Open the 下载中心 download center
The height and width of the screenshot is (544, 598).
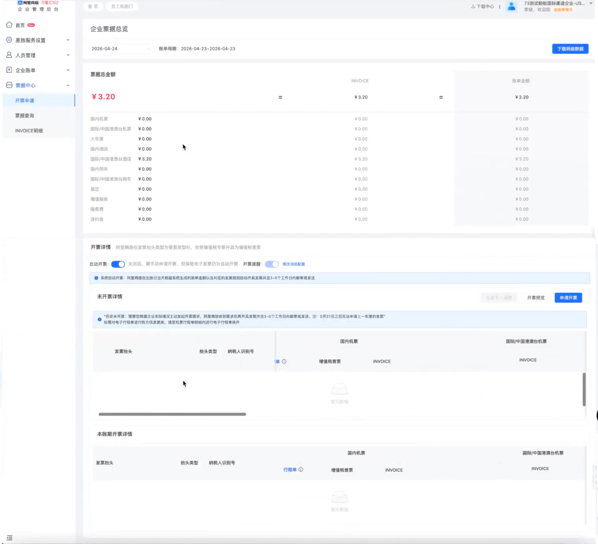click(483, 6)
